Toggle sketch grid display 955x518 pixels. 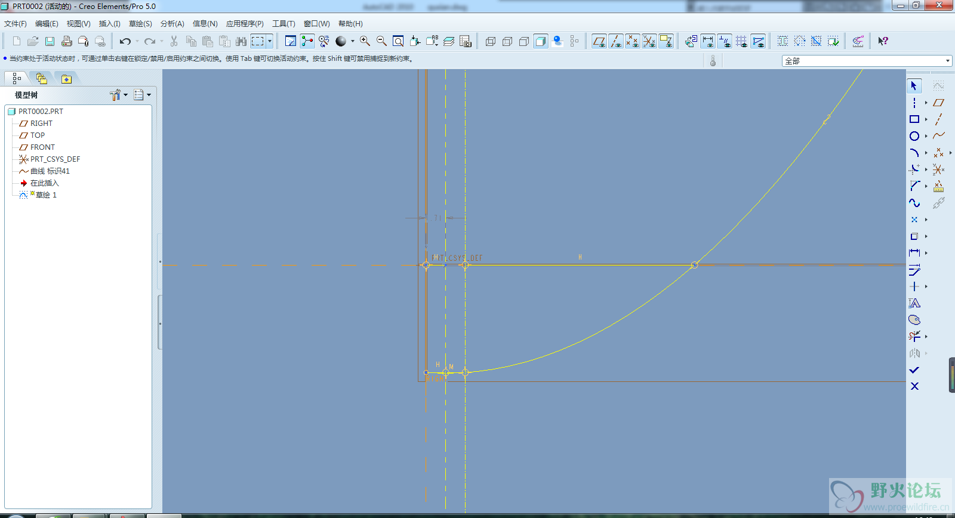click(x=741, y=41)
